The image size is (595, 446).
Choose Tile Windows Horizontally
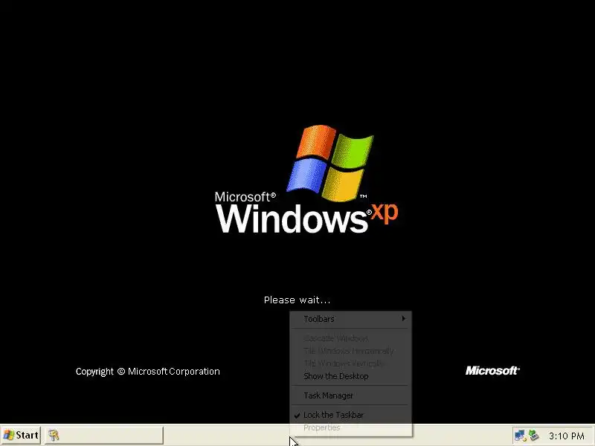[x=350, y=351]
